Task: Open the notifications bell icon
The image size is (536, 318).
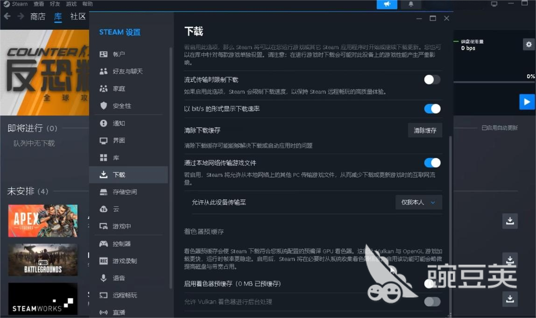Action: pos(411,4)
